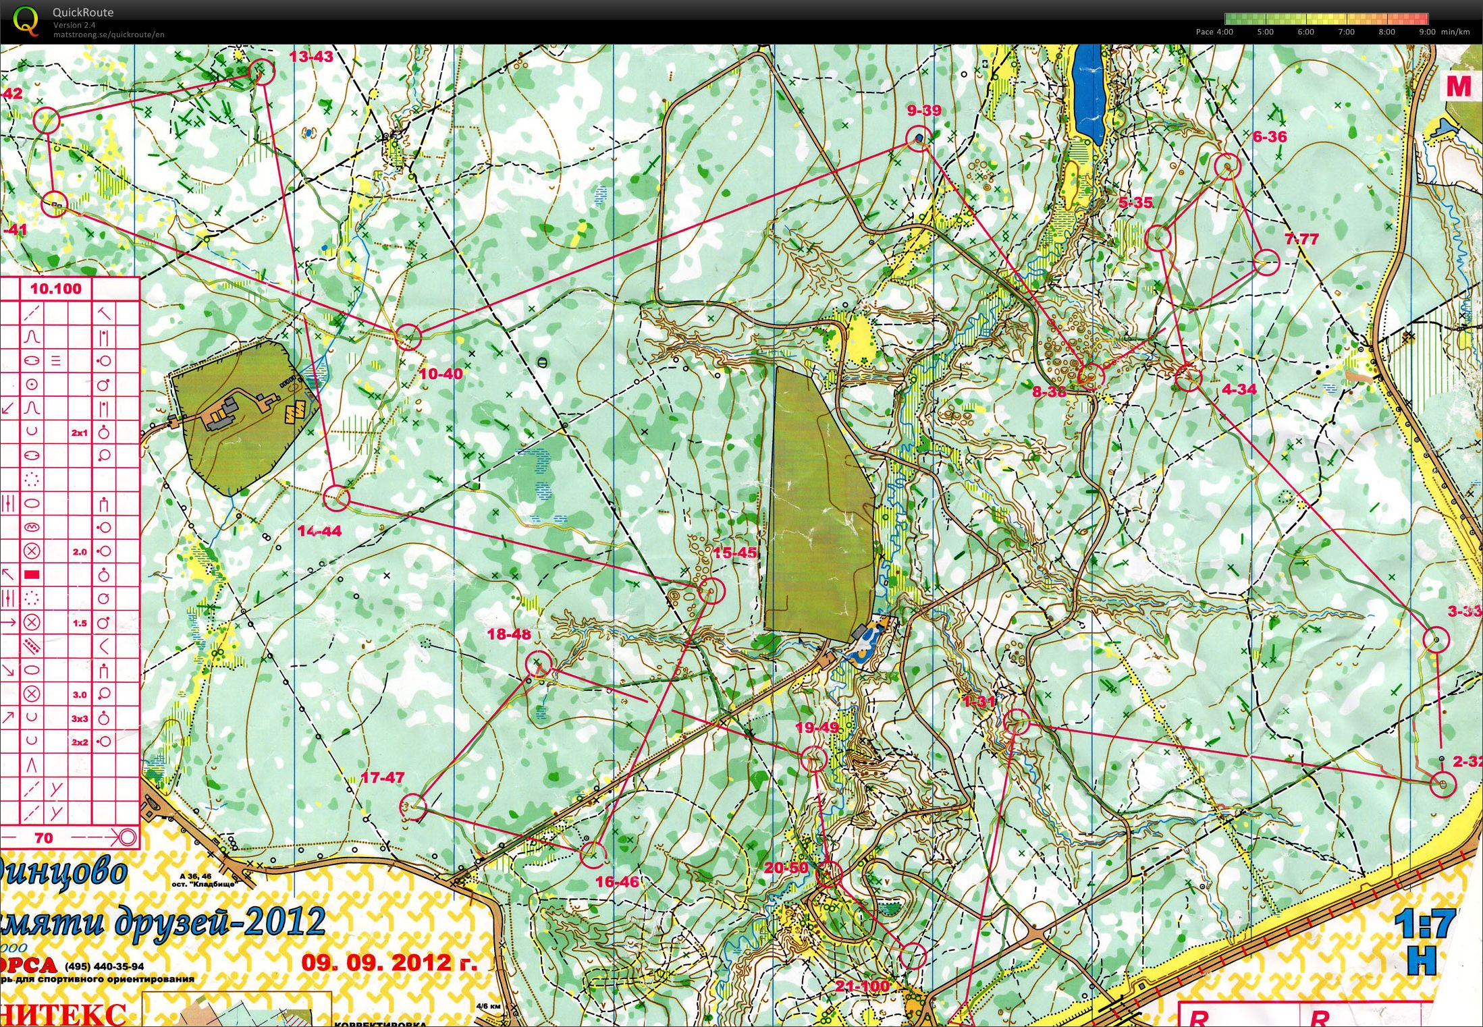Select control circle 14-44
Image resolution: width=1483 pixels, height=1027 pixels.
(337, 499)
